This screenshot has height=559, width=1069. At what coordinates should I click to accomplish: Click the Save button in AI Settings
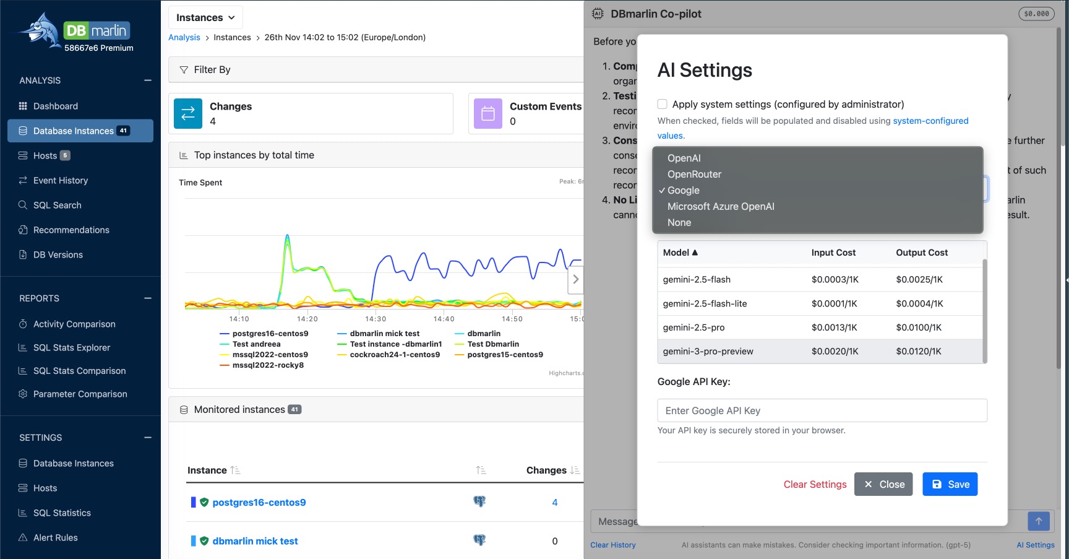[x=950, y=484]
